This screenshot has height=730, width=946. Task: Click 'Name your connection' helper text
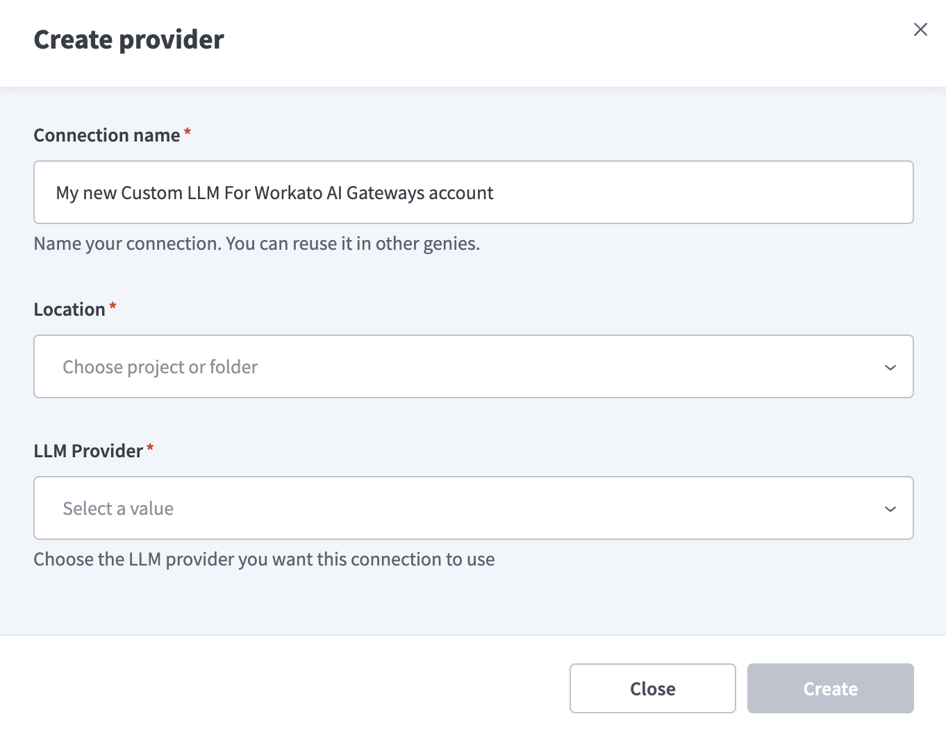[x=257, y=244]
